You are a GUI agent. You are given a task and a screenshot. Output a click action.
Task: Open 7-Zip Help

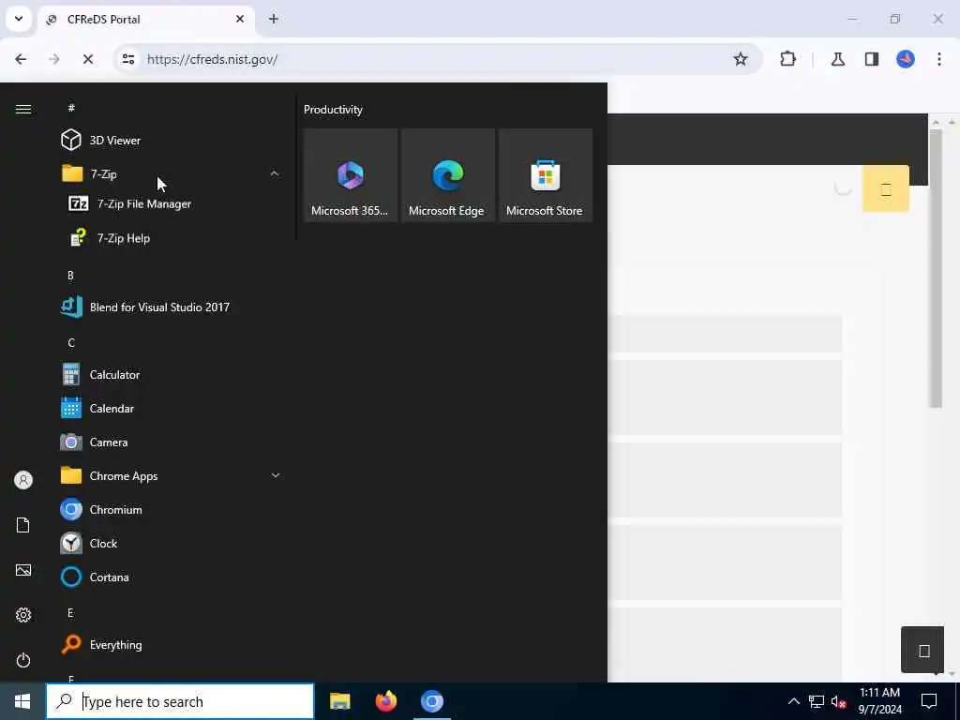[170, 238]
